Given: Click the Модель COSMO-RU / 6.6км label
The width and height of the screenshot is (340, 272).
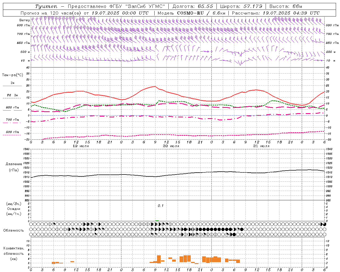Looking at the screenshot, I should [x=191, y=13].
